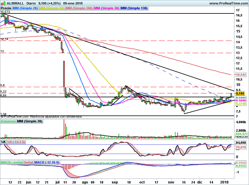Click the 14,14 resistance level label
Screen dimensions: 249x185
point(4,39)
